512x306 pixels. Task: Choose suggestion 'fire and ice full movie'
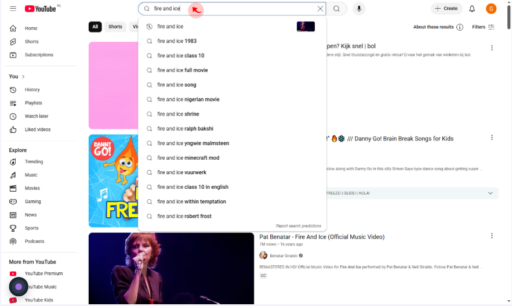point(232,70)
